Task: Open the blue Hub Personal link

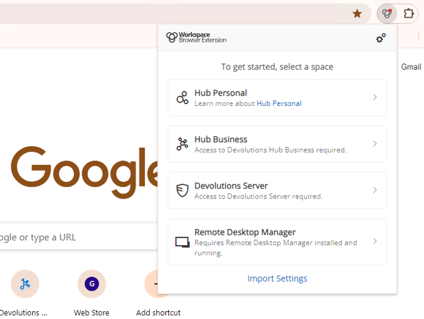Action: coord(279,104)
